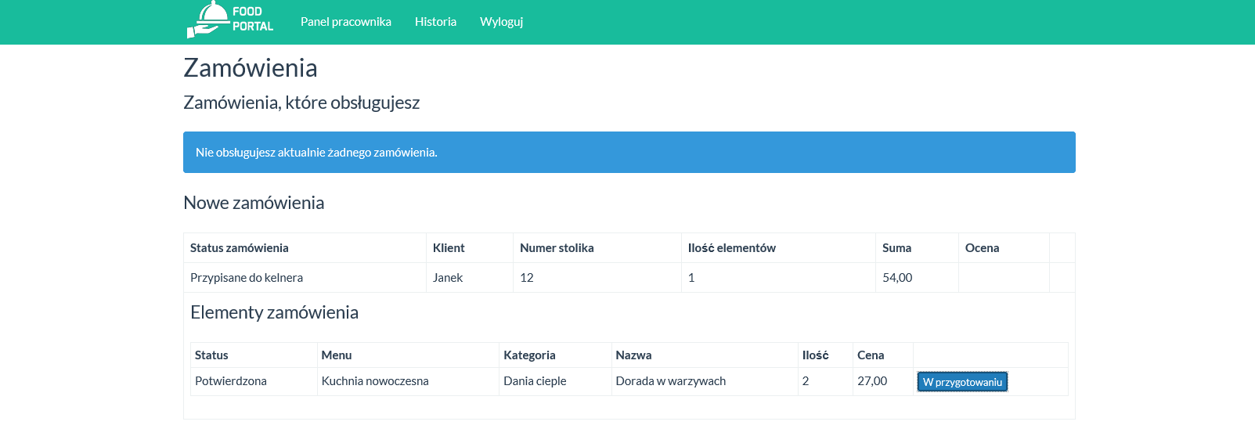This screenshot has width=1255, height=436.
Task: Click the 'Nie obsługujesz aktualnie żadnego zamówienia' alert
Action: 629,152
